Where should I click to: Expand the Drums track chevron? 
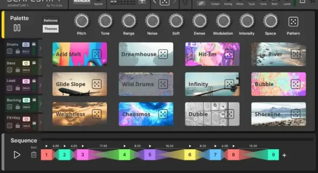point(40,48)
